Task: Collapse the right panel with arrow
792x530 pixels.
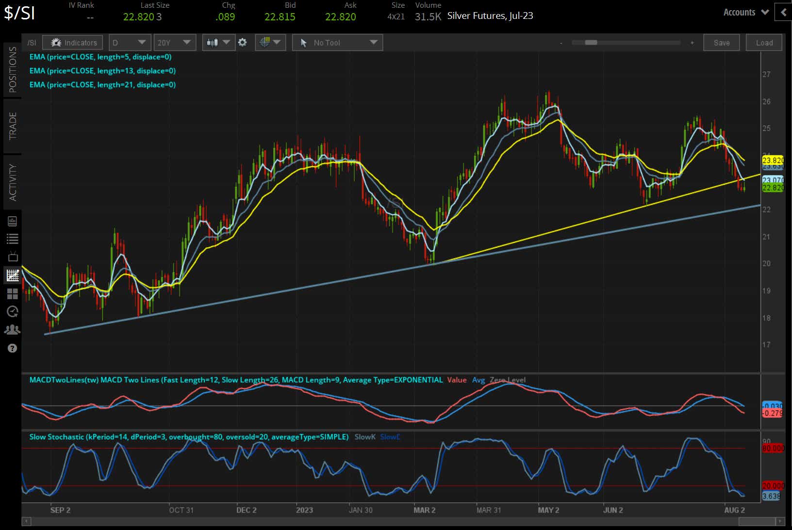Action: click(x=783, y=13)
